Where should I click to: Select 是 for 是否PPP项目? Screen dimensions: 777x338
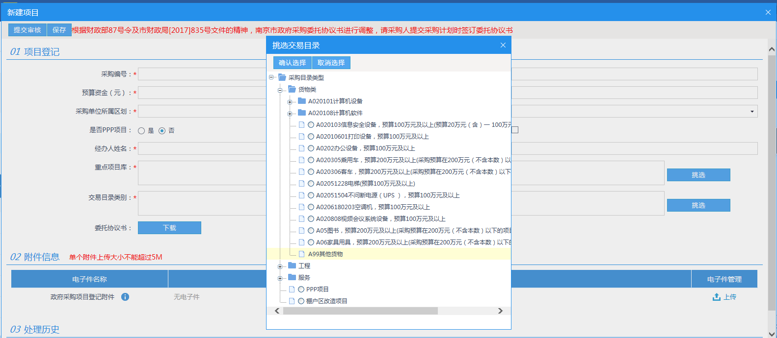coord(141,131)
